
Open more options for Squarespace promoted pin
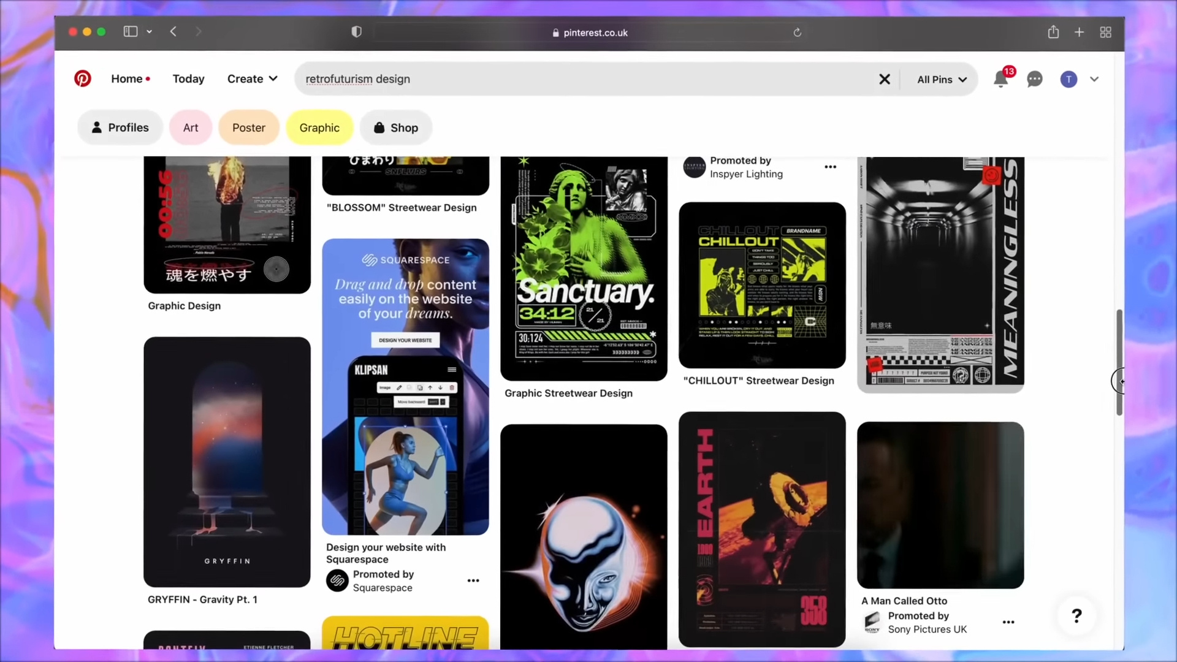[x=473, y=580]
